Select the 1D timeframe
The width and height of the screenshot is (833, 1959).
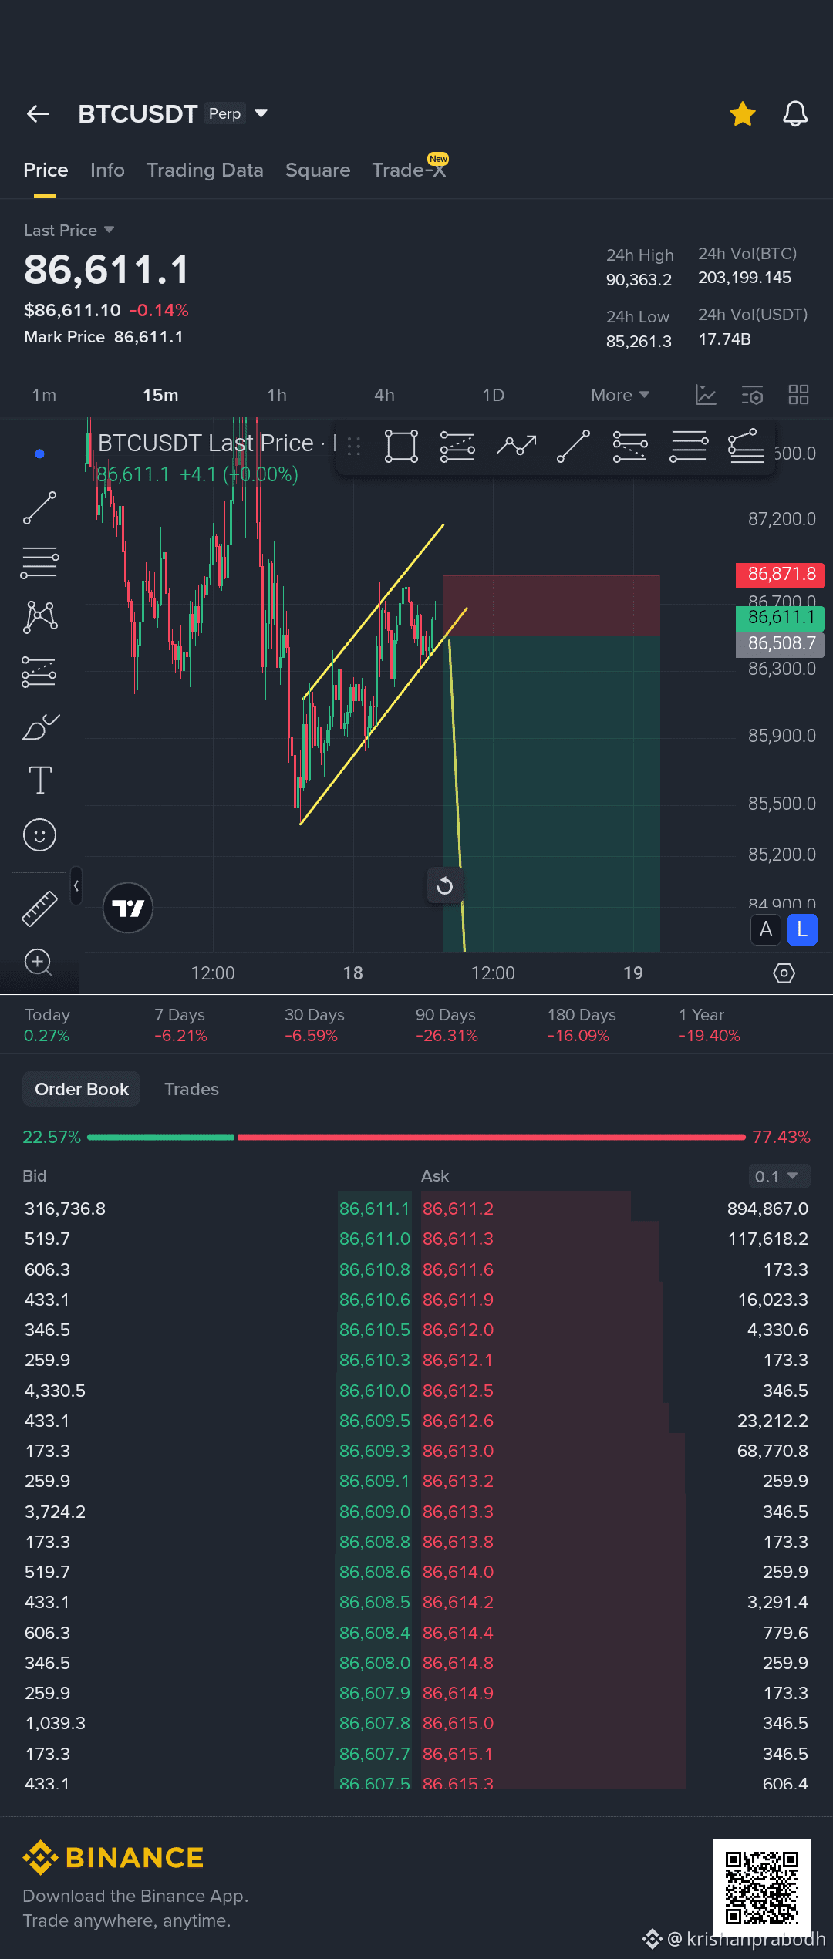pyautogui.click(x=493, y=395)
